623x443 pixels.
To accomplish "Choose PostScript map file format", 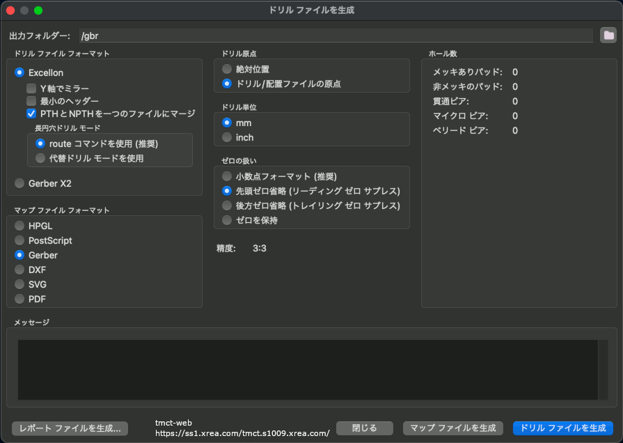I will pyautogui.click(x=19, y=240).
